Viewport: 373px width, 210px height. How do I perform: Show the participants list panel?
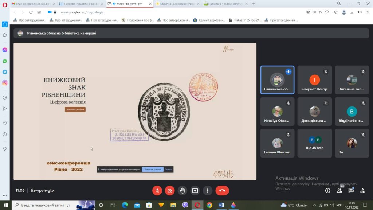tap(339, 190)
